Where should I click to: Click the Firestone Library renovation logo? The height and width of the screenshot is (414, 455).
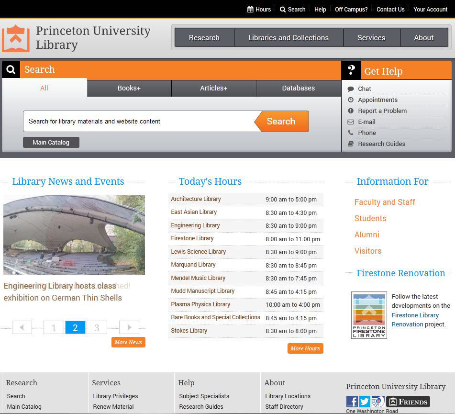(x=368, y=315)
